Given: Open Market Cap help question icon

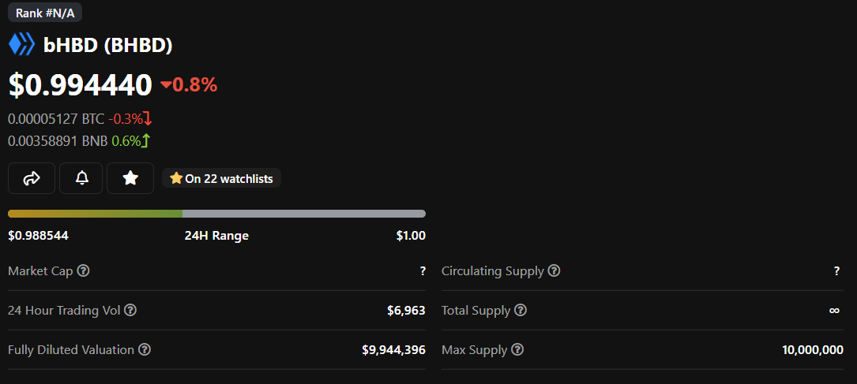Looking at the screenshot, I should pos(84,271).
